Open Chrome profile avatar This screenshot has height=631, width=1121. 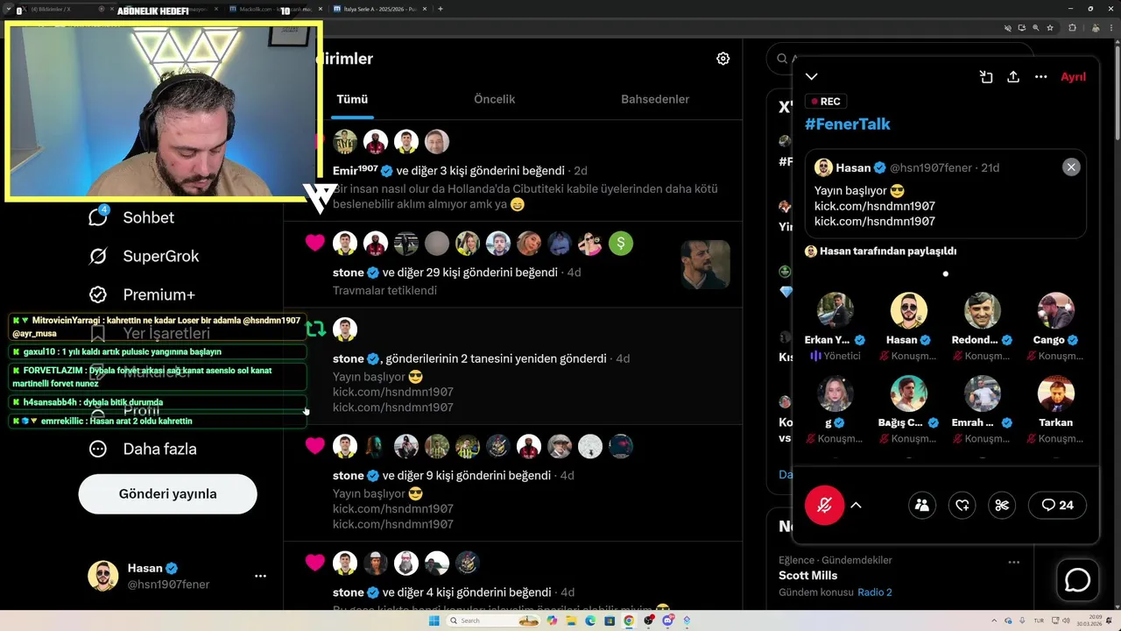click(x=1096, y=28)
